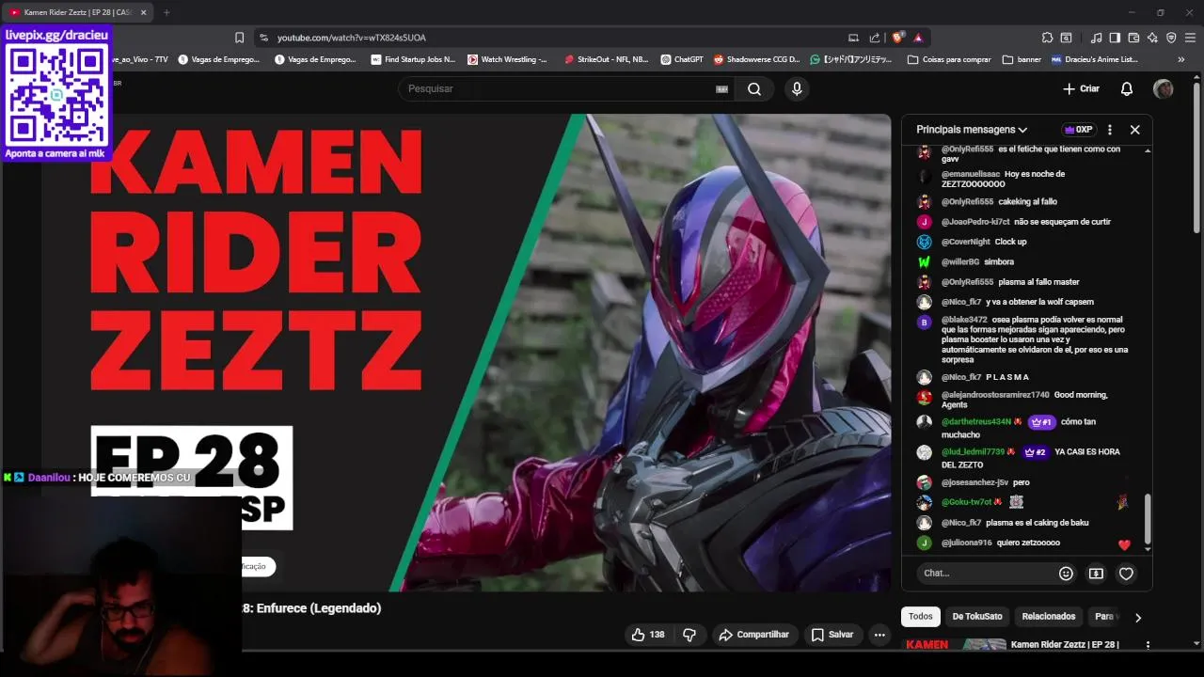Open the Brave music playlist icon
Screen dimensions: 1204x677
click(1096, 38)
